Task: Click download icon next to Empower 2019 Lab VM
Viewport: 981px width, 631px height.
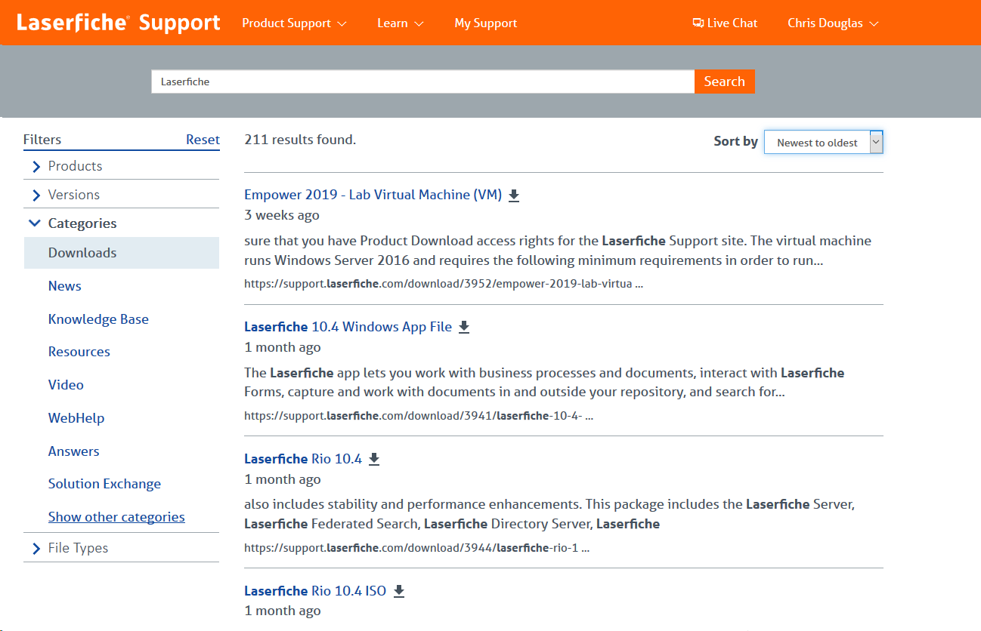Action: point(514,195)
